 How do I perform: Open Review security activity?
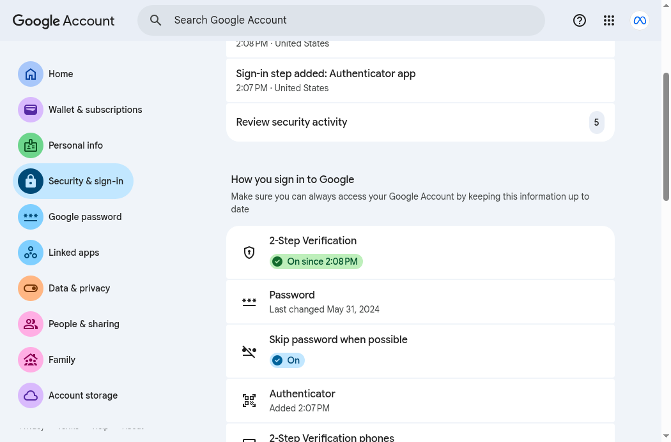tap(420, 122)
